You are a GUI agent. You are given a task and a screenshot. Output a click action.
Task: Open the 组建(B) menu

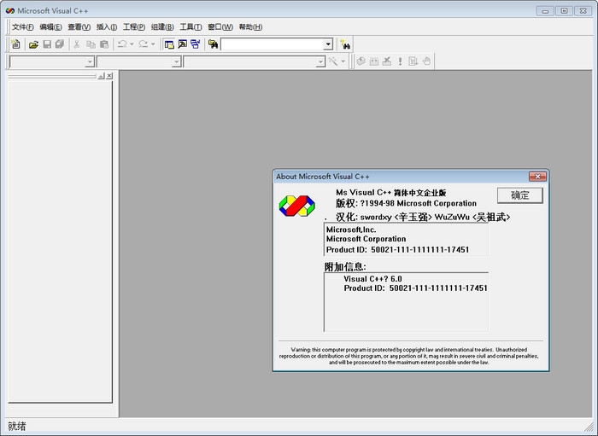(162, 27)
